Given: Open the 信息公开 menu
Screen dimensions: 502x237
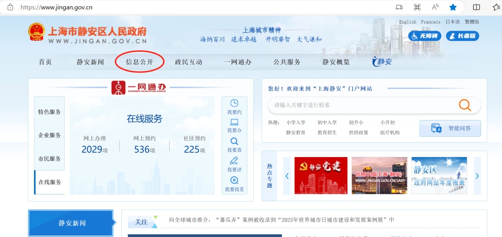Looking at the screenshot, I should [x=139, y=62].
